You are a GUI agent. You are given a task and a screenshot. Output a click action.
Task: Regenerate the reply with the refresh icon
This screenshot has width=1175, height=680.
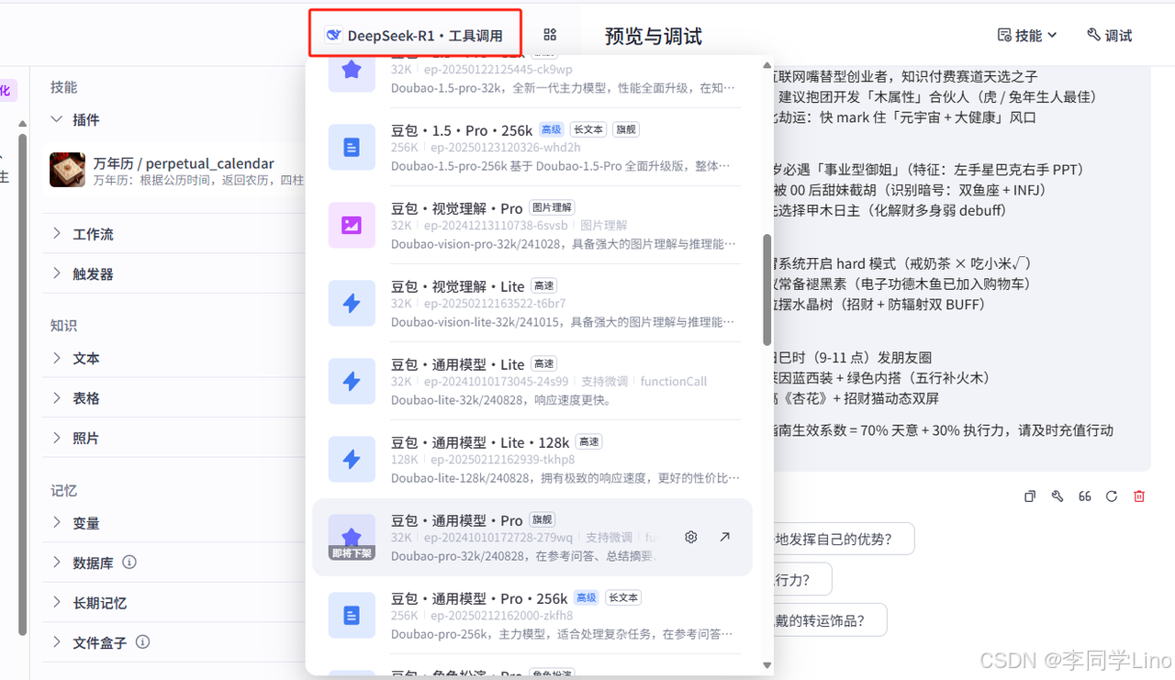point(1112,496)
